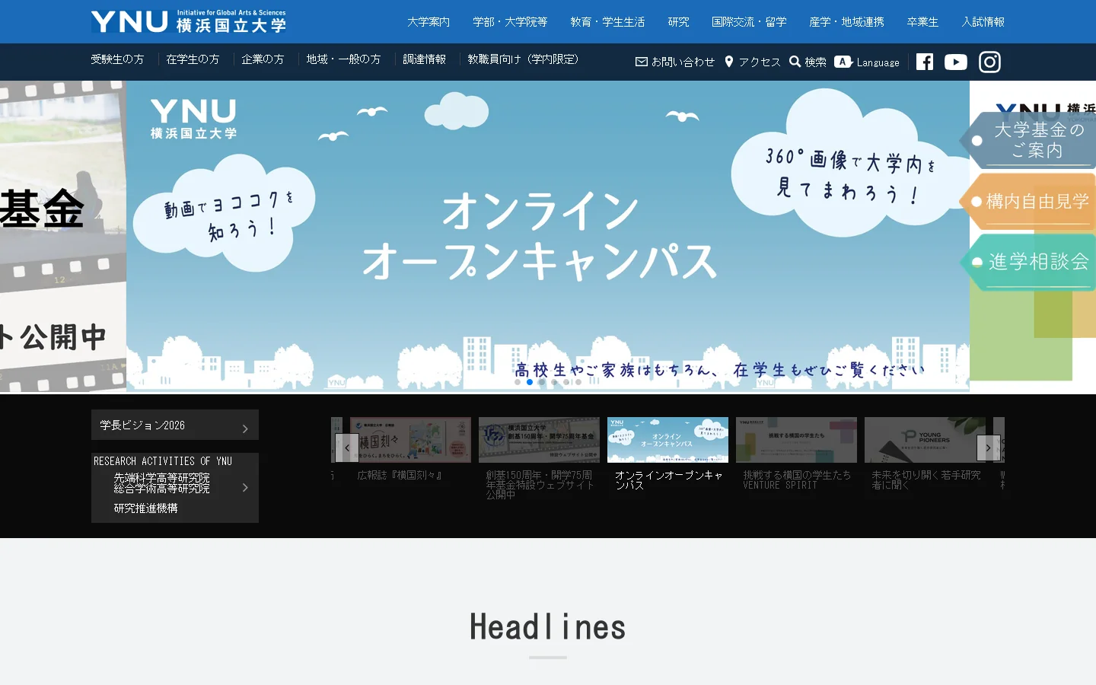Screen dimensions: 1096x685
Task: Click the RESEARCH ACTIVITIES OF YNU heading
Action: click(x=163, y=461)
